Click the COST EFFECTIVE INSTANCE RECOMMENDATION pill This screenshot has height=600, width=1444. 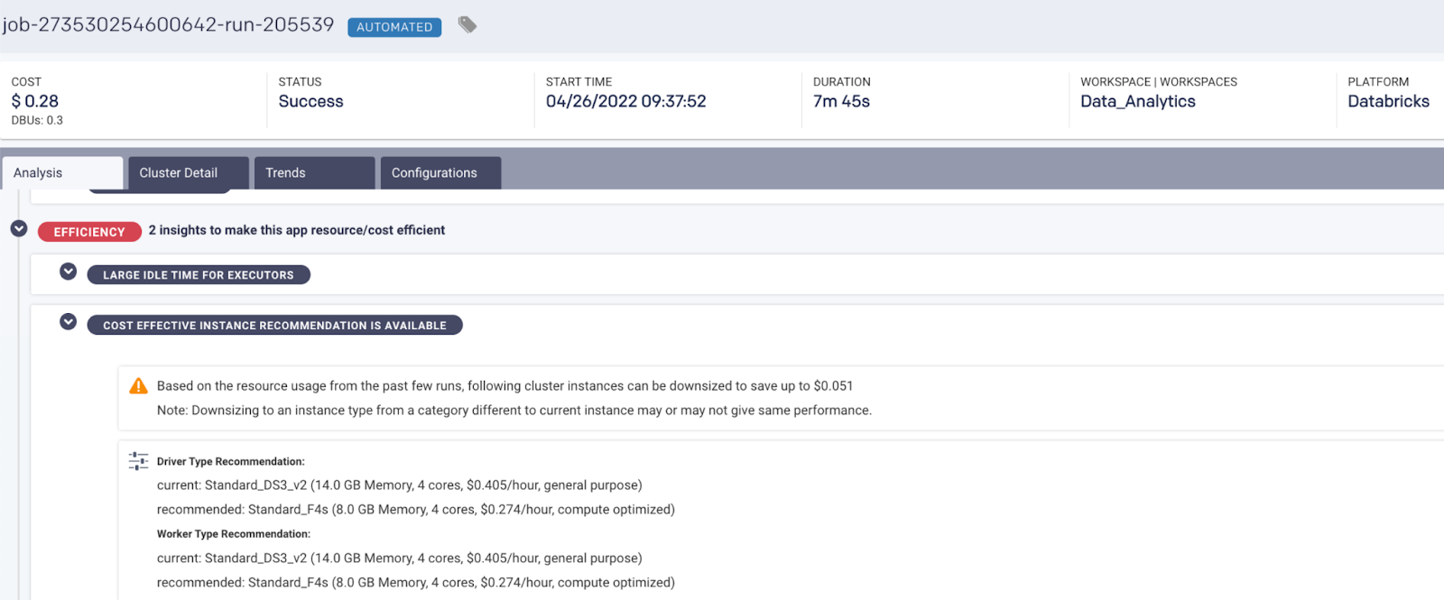point(274,326)
